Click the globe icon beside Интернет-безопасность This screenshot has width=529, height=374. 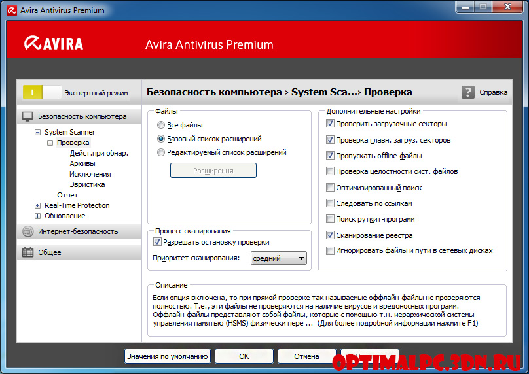point(27,231)
